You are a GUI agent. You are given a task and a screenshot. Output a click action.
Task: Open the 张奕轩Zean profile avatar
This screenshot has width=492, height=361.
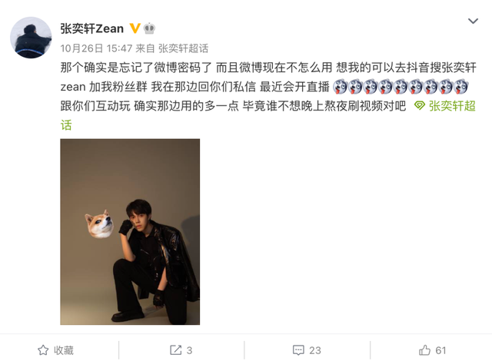pyautogui.click(x=31, y=38)
